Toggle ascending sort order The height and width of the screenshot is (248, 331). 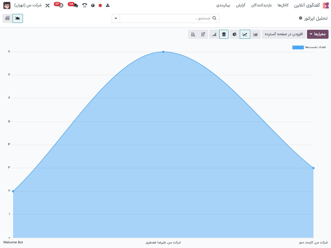pyautogui.click(x=193, y=34)
